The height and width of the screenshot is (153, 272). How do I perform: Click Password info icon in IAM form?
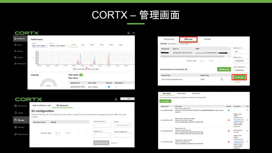pyautogui.click(x=241, y=57)
